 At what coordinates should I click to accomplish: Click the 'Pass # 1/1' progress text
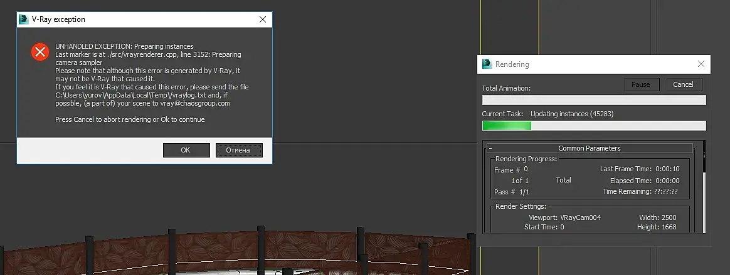pyautogui.click(x=512, y=191)
